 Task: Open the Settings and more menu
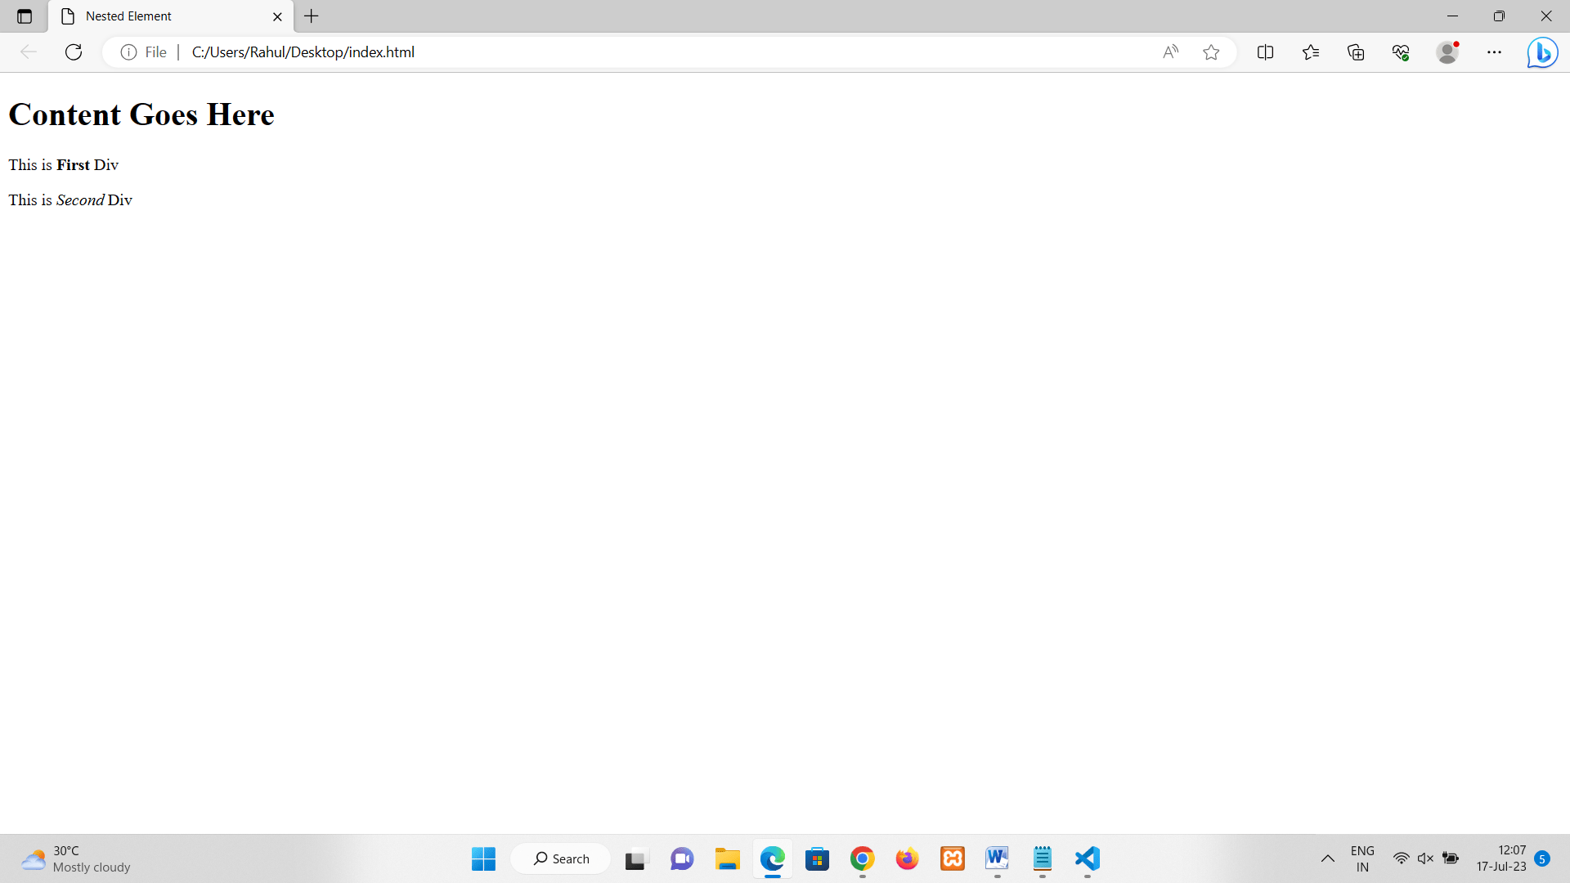point(1494,52)
